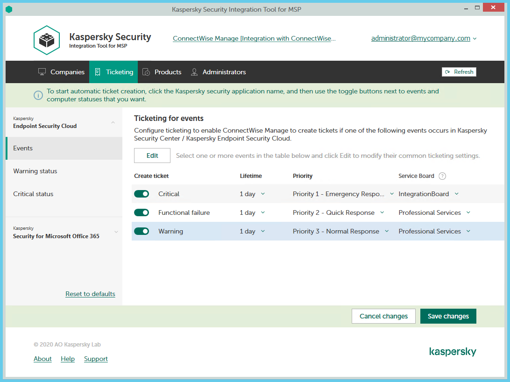Click the Products tab icon

click(146, 72)
